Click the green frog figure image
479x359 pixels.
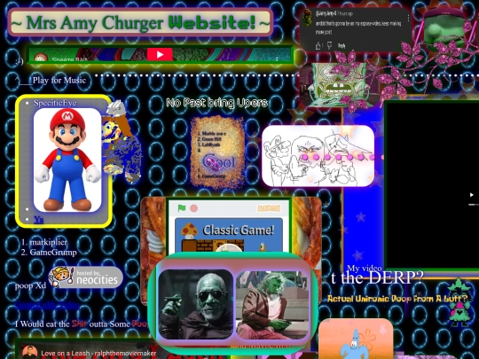click(x=444, y=29)
